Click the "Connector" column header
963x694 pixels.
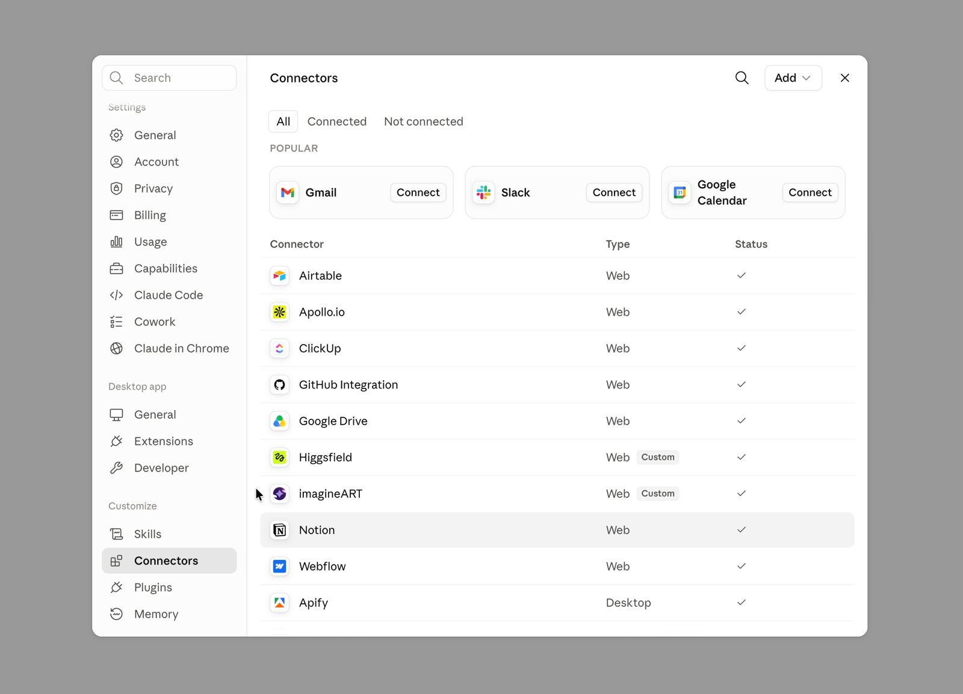[297, 244]
